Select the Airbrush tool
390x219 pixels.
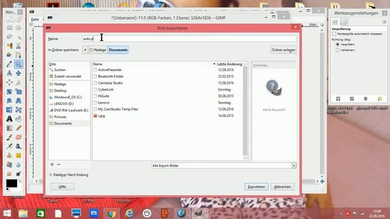pos(9,146)
